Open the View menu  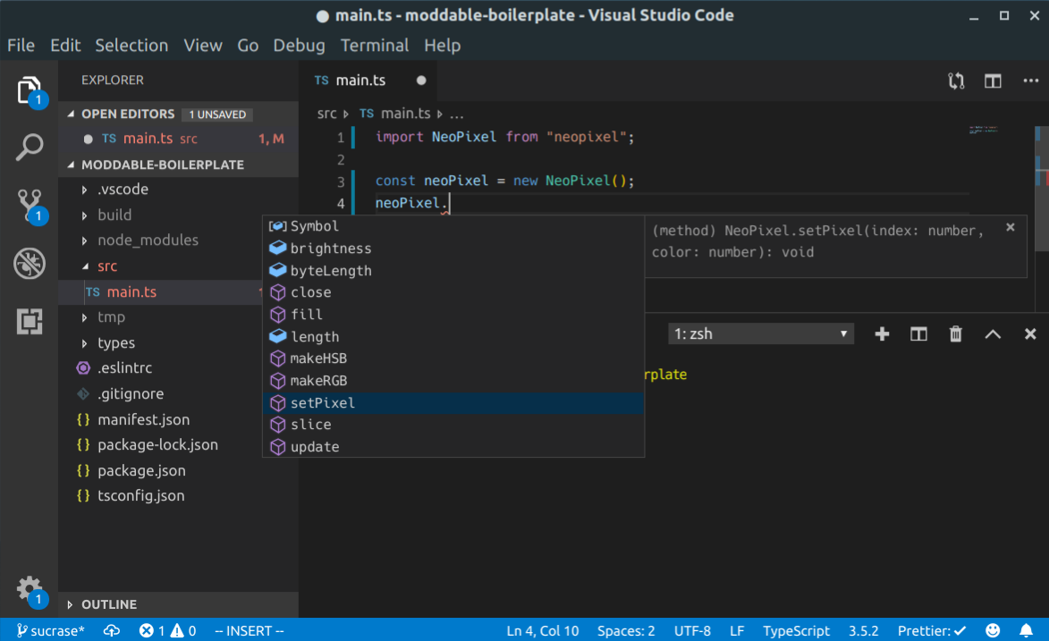pos(203,46)
